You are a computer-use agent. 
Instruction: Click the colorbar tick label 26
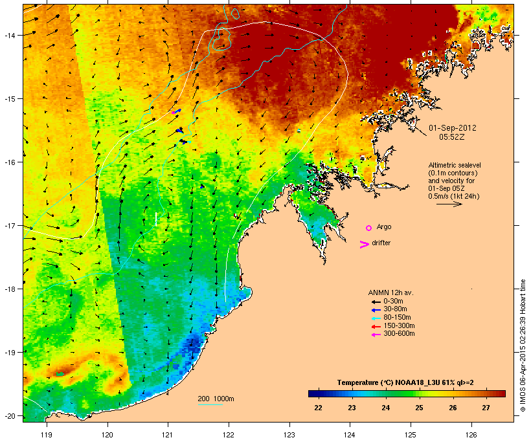453,408
